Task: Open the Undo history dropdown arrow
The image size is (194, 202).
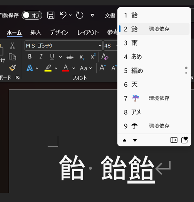Action: pos(70,15)
